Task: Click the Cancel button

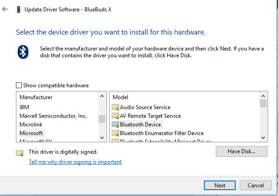Action: coord(256,186)
